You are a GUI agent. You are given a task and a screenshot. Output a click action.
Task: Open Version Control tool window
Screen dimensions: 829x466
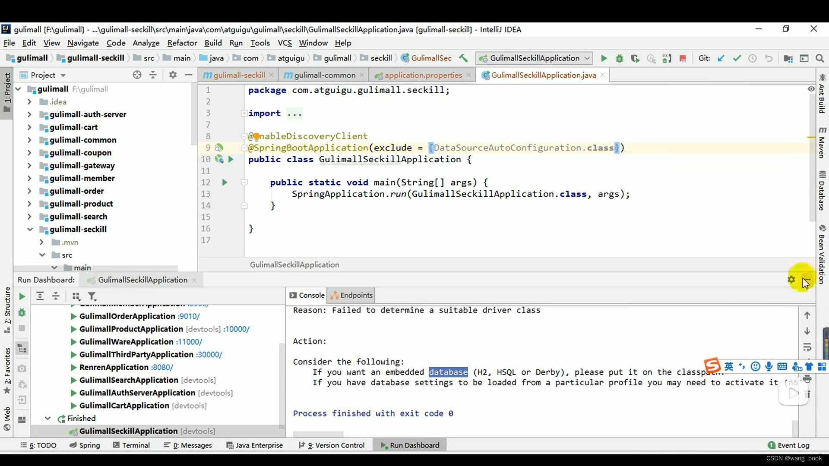tap(332, 445)
